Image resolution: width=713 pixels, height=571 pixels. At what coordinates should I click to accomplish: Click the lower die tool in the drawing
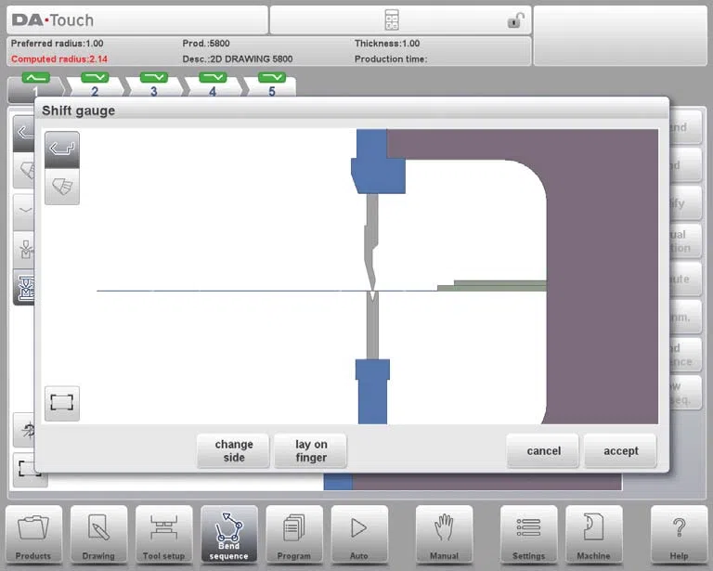372,326
